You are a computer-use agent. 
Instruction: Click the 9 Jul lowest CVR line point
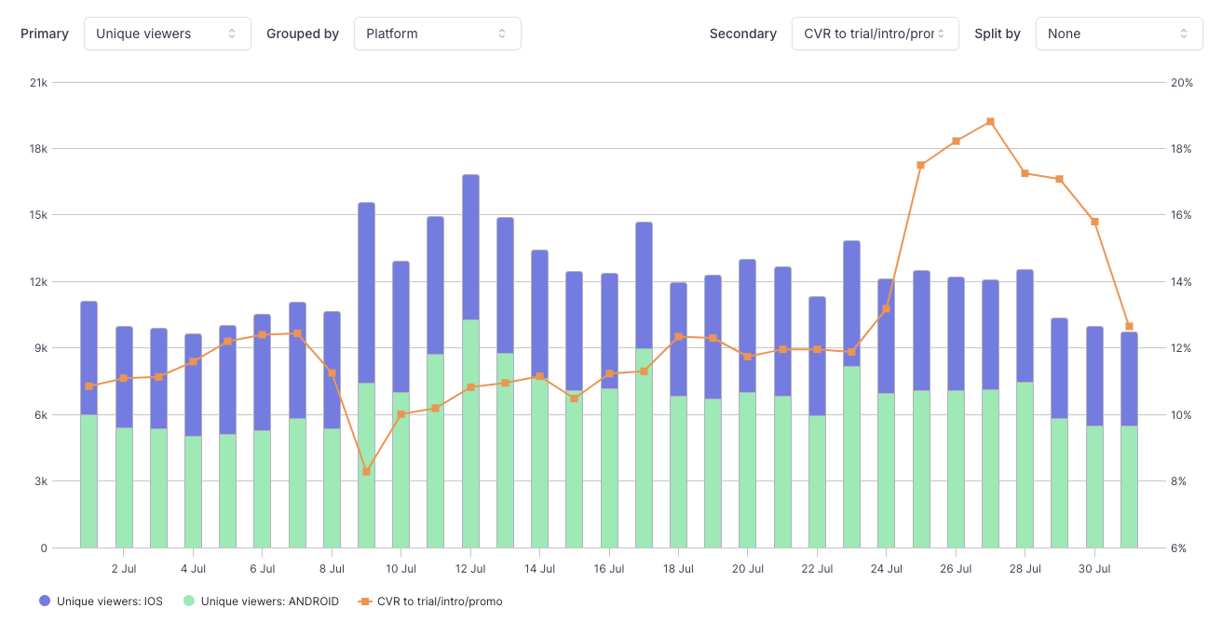(x=366, y=471)
